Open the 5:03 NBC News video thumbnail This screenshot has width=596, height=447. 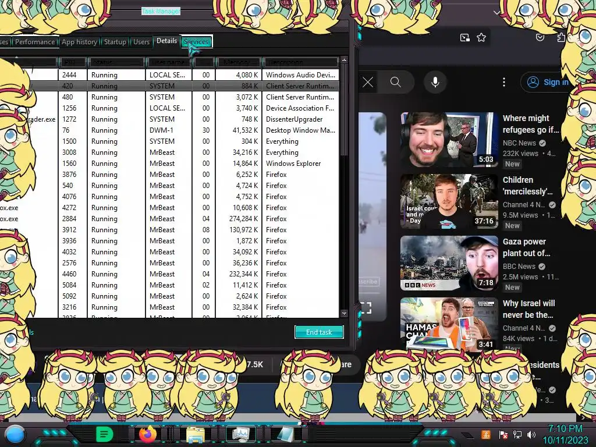point(449,140)
